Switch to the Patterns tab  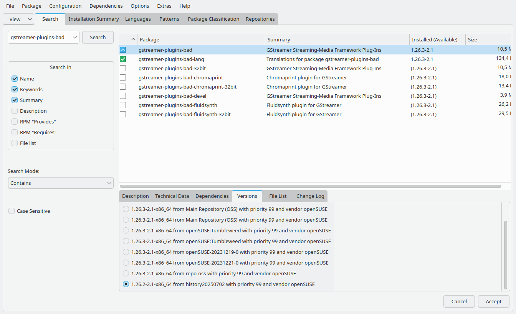point(169,19)
